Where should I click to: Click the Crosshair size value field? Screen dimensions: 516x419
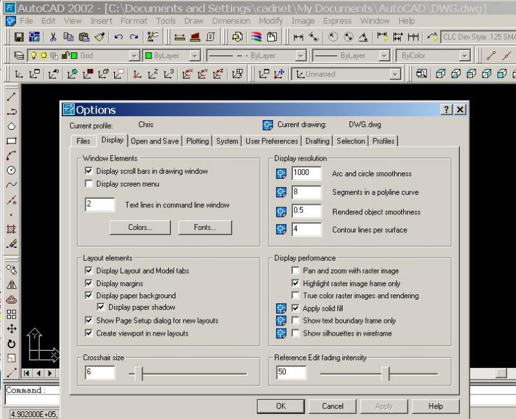coord(100,373)
